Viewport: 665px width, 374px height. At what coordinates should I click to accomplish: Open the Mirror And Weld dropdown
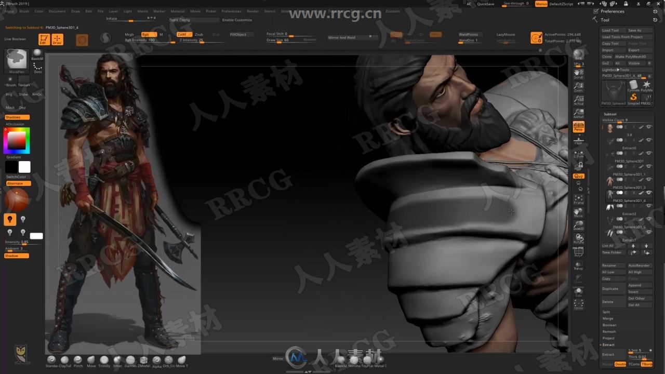point(353,37)
